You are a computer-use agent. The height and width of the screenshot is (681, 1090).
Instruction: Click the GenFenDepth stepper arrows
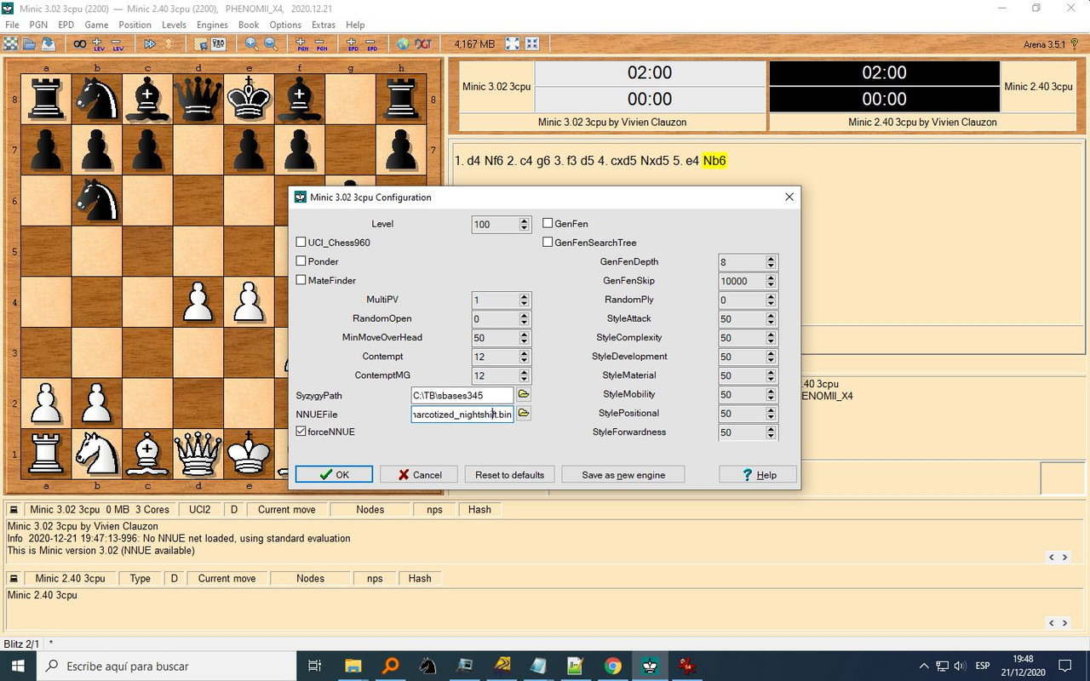[x=771, y=262]
